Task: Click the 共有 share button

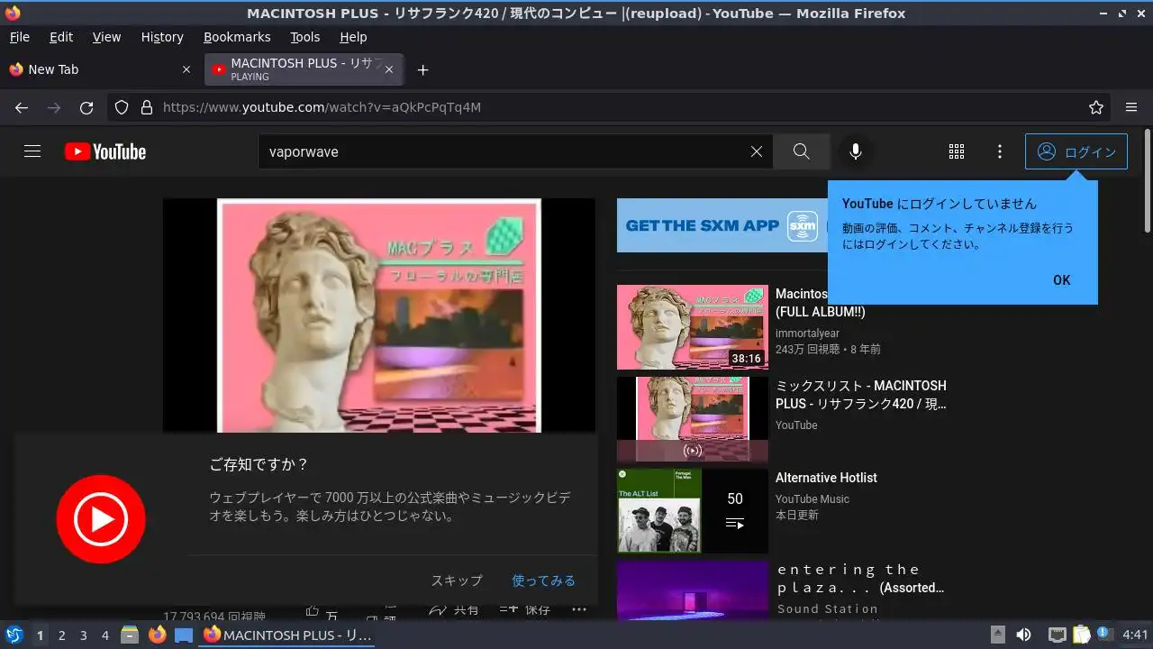Action: (x=454, y=610)
